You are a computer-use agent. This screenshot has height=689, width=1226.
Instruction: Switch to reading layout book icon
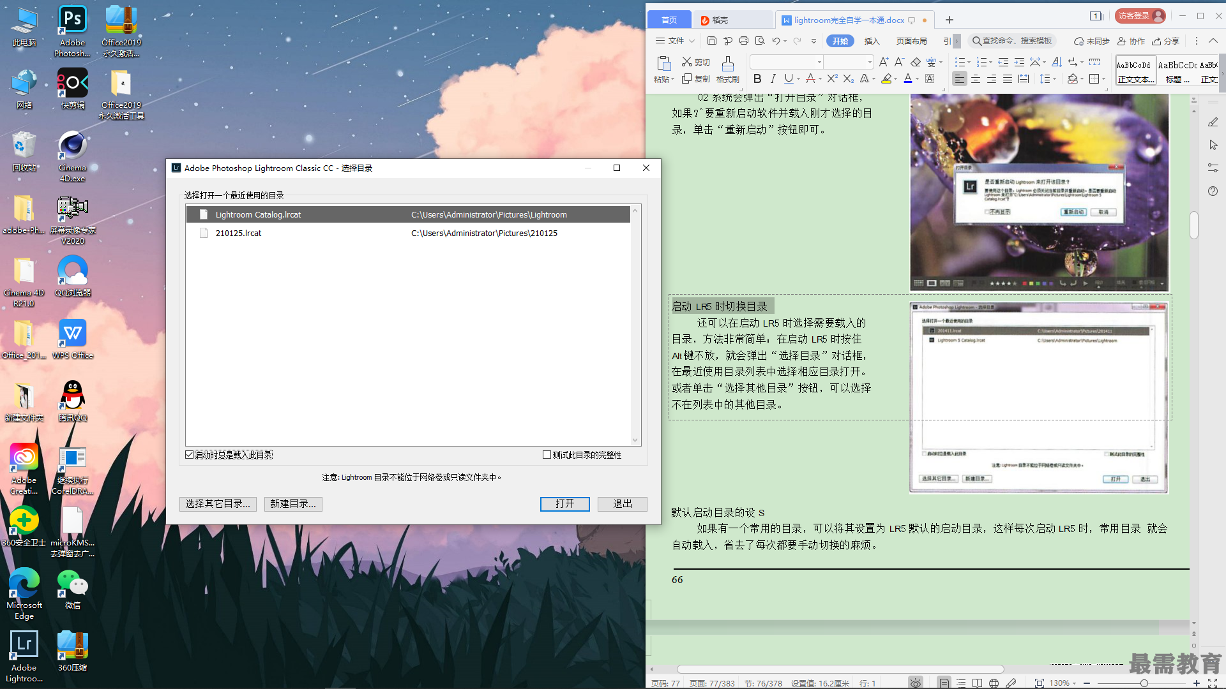pos(977,683)
